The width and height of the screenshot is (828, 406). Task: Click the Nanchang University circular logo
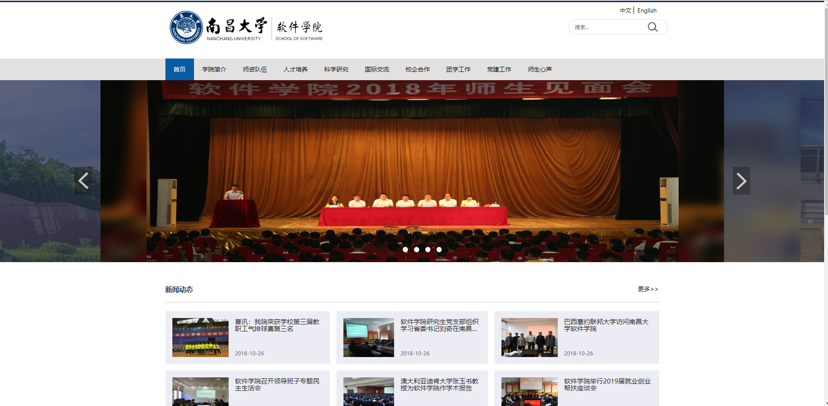(x=186, y=28)
